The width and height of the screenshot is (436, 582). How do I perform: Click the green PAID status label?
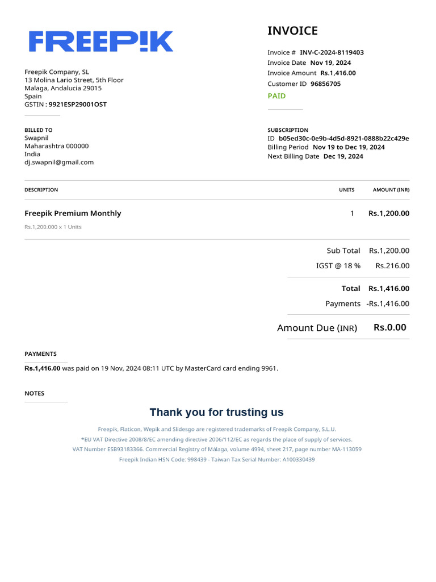276,96
